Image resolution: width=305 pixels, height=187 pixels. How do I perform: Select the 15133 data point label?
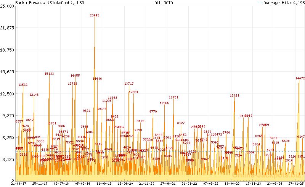[49, 74]
